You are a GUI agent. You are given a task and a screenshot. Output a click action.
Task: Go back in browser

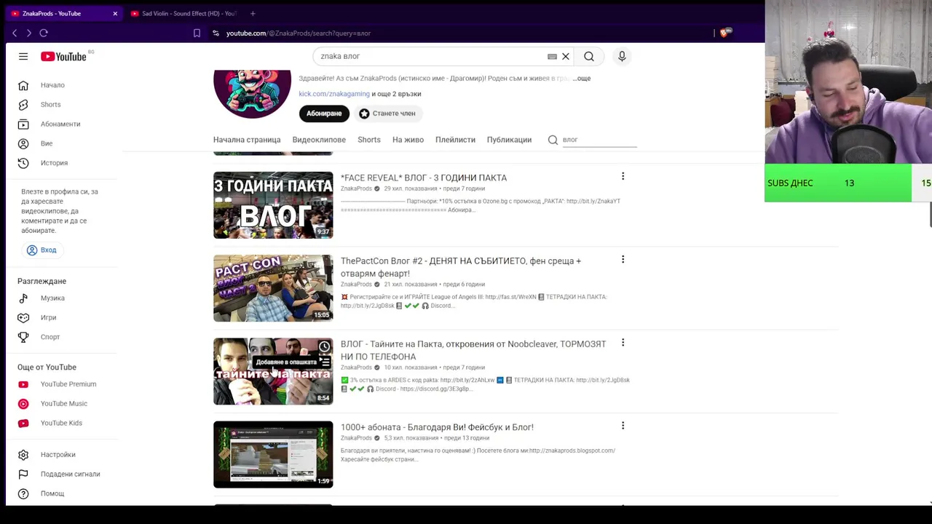15,33
